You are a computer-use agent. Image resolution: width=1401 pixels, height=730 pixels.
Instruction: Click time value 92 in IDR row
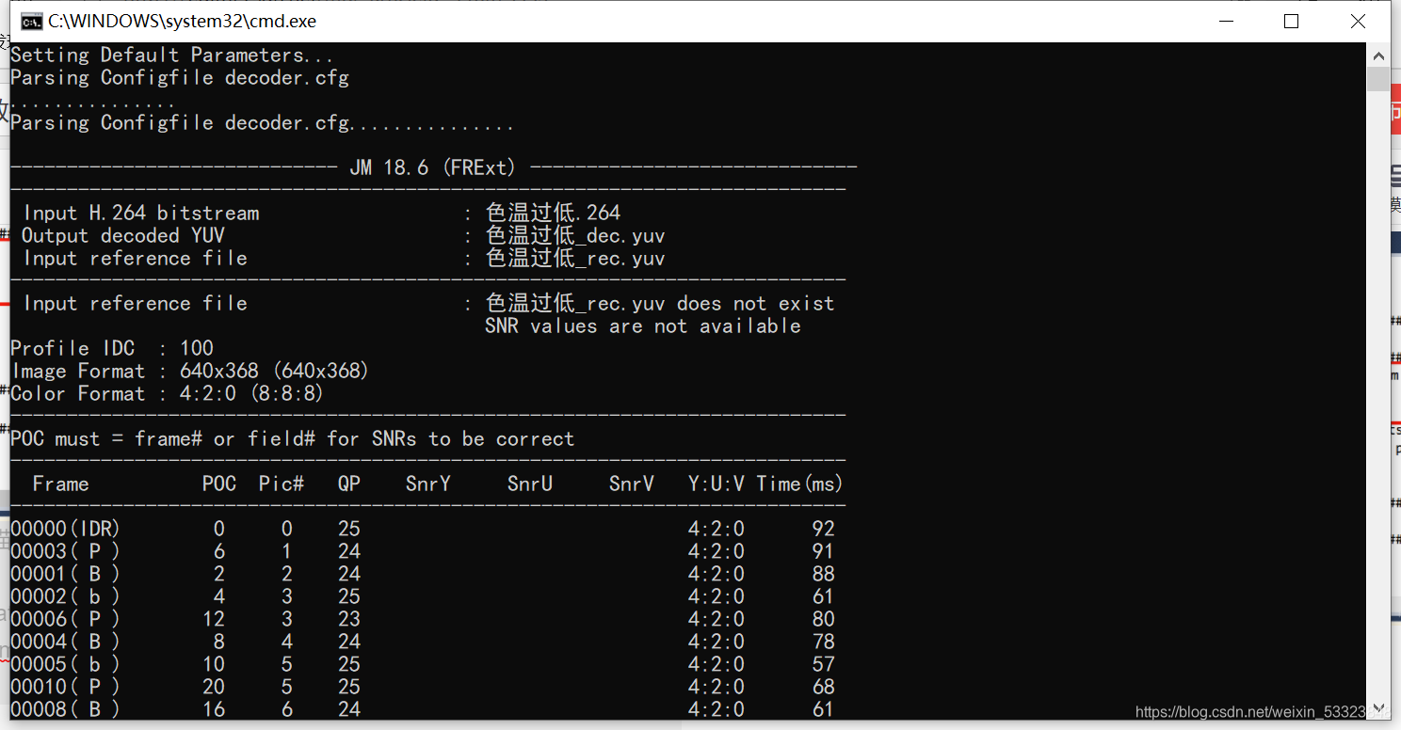point(824,529)
